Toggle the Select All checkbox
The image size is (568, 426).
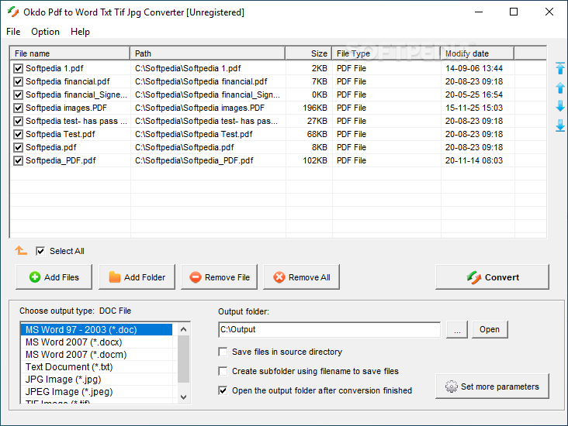(40, 251)
